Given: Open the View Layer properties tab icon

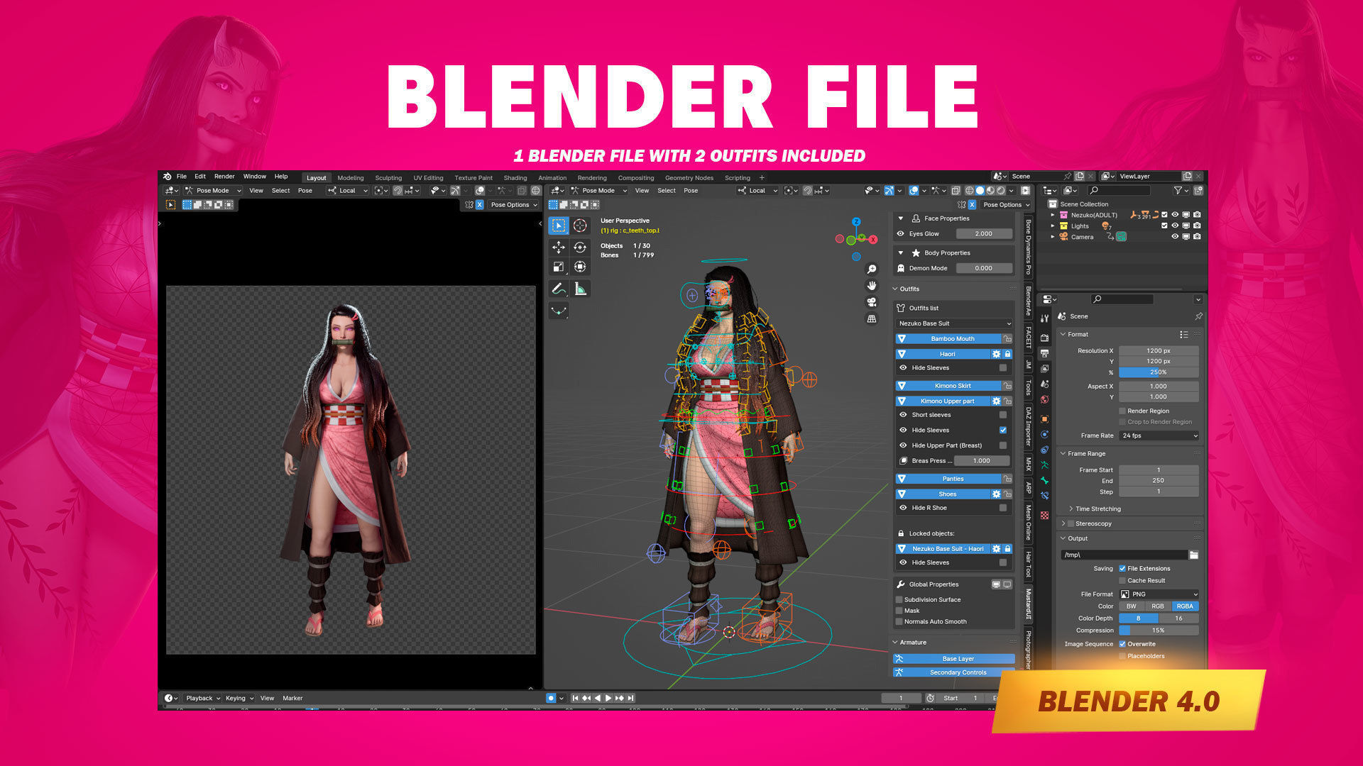Looking at the screenshot, I should tap(1044, 369).
